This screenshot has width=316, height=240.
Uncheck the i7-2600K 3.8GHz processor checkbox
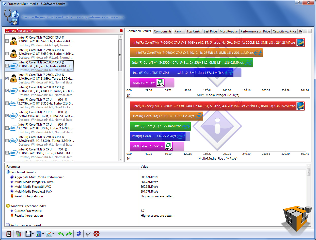[x=7, y=79]
